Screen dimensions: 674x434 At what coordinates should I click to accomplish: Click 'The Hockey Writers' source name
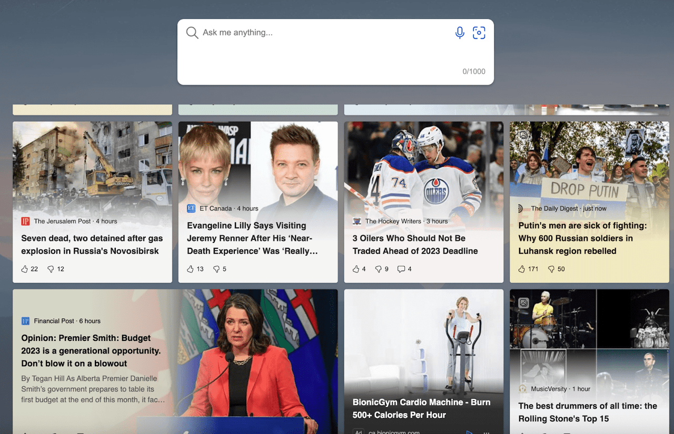(393, 221)
